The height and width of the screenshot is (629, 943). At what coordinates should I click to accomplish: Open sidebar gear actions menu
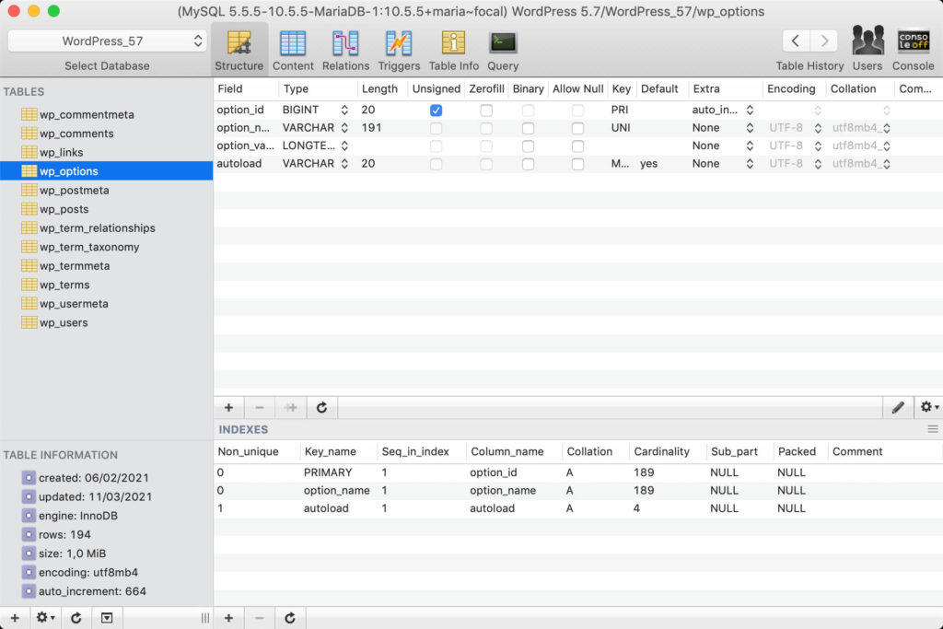tap(45, 618)
